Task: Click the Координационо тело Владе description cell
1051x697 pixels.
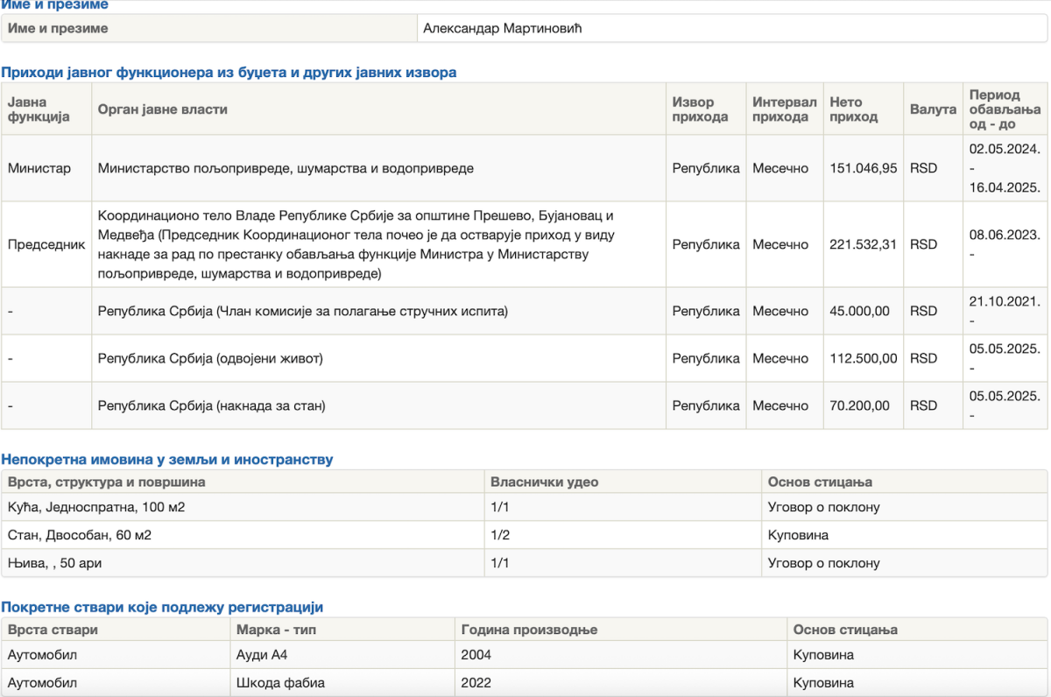Action: point(378,244)
